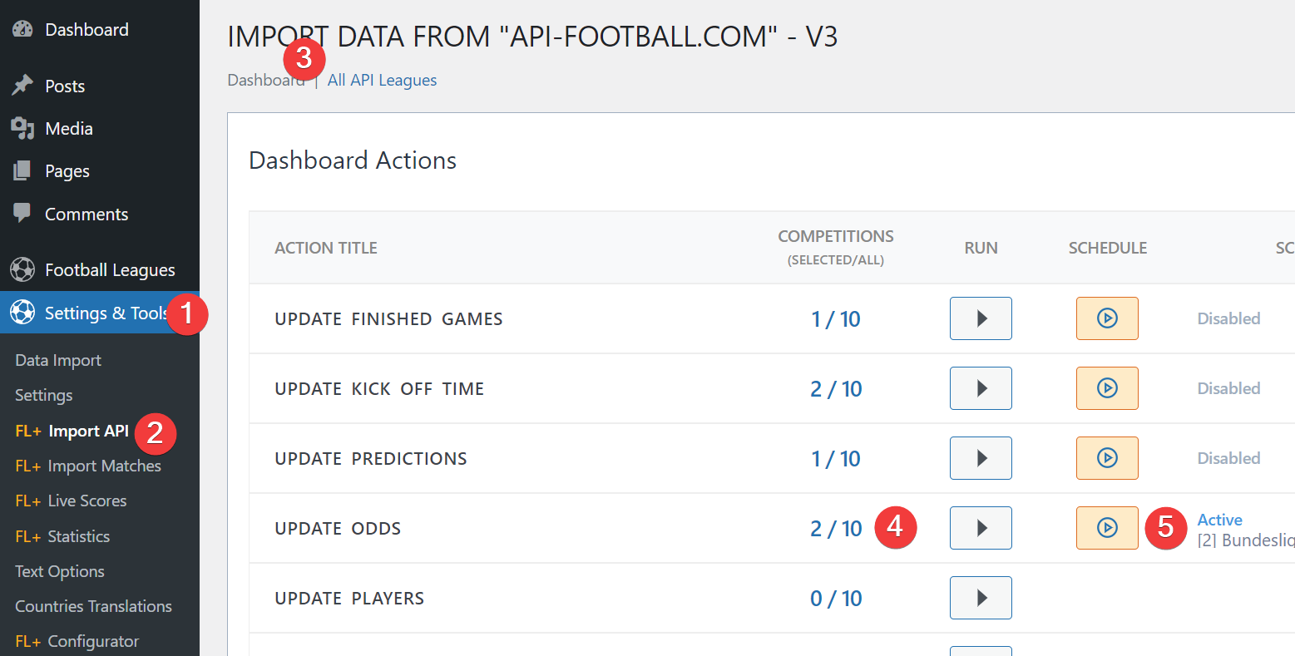Viewport: 1295px width, 656px height.
Task: Schedule the Update Kick Off Time action
Action: 1107,388
